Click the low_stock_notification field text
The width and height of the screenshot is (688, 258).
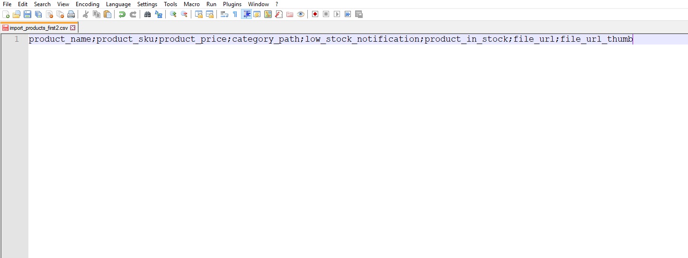362,39
